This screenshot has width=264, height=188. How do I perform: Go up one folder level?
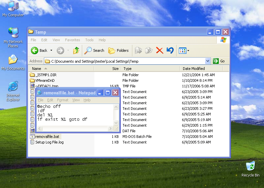click(76, 50)
